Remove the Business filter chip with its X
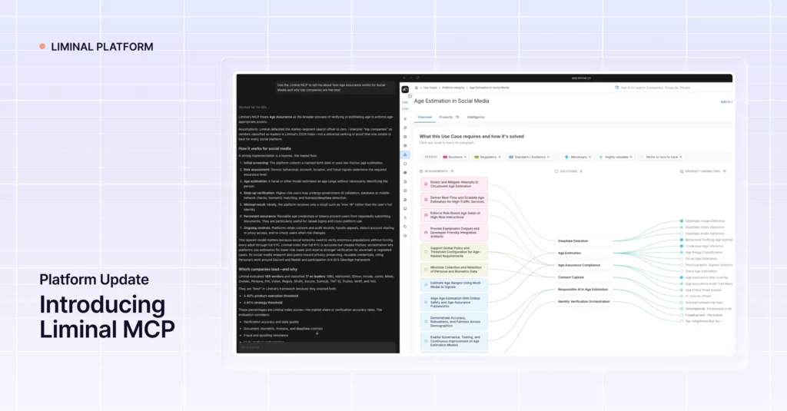787x411 pixels. point(465,157)
